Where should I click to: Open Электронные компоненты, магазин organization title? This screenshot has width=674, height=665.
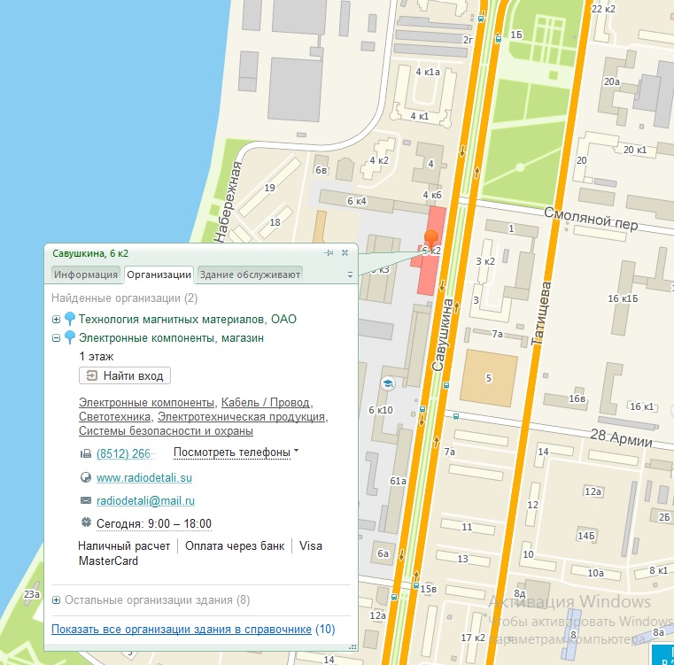click(171, 338)
